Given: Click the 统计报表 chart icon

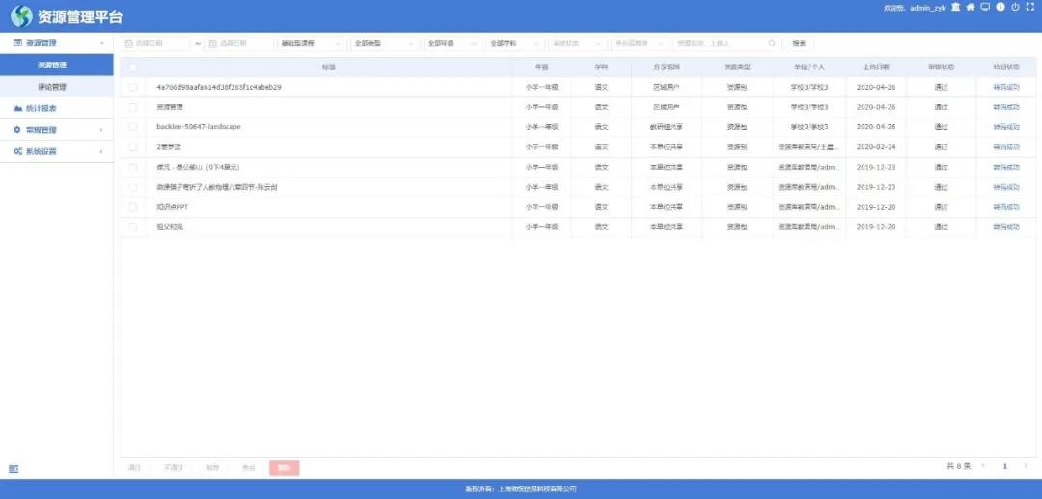Looking at the screenshot, I should [x=18, y=108].
